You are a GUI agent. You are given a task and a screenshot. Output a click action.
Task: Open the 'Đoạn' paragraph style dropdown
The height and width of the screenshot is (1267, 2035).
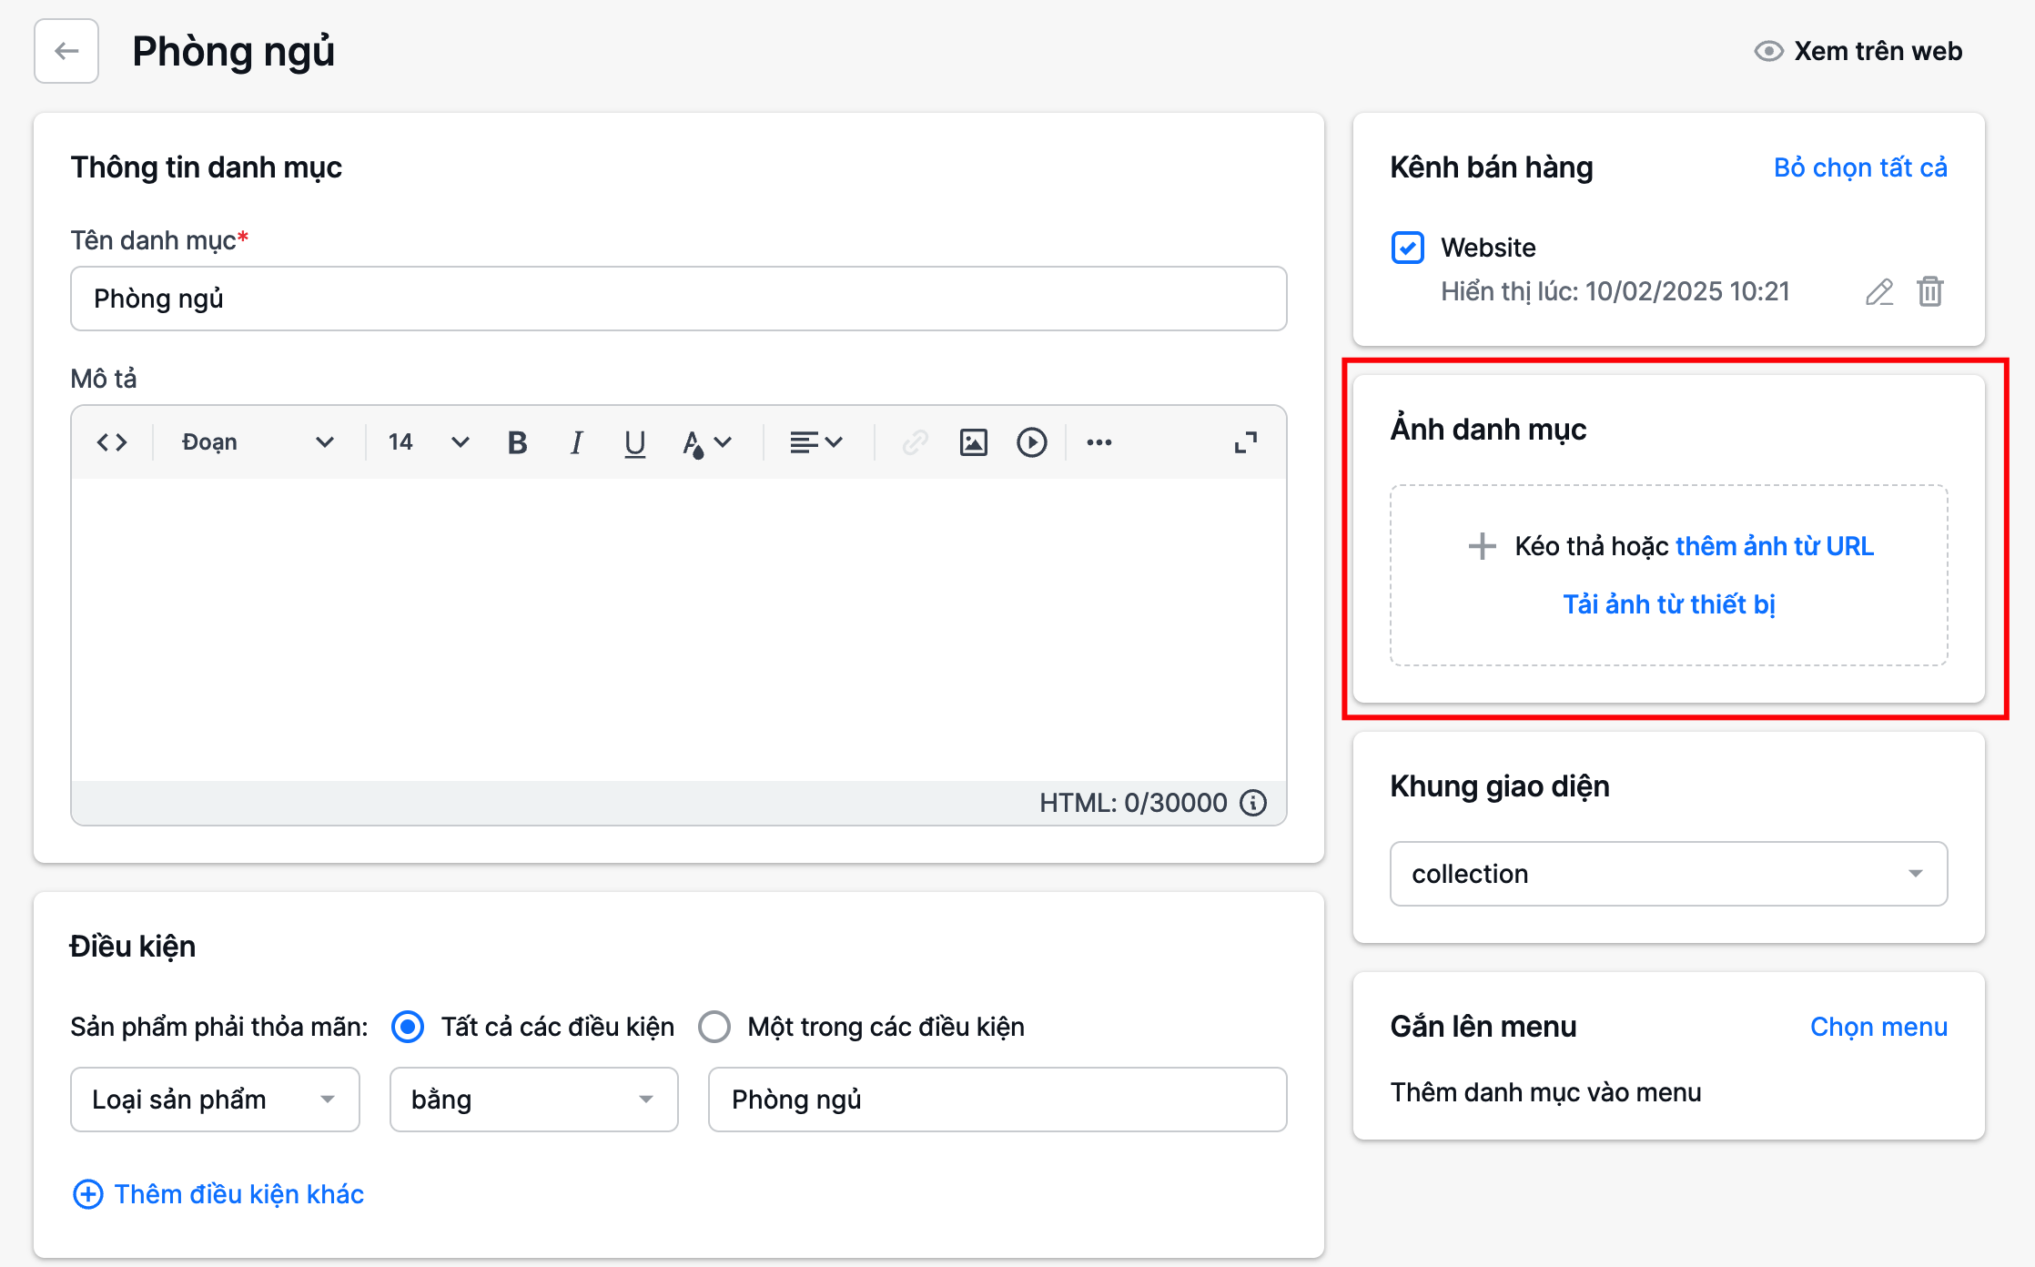click(258, 442)
